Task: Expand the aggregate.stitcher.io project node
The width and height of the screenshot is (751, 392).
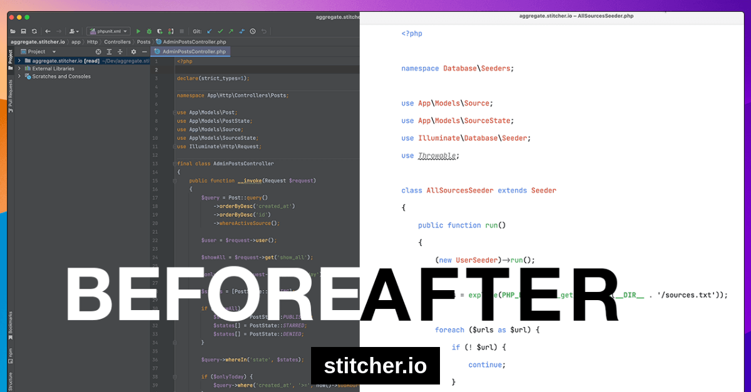Action: point(19,61)
